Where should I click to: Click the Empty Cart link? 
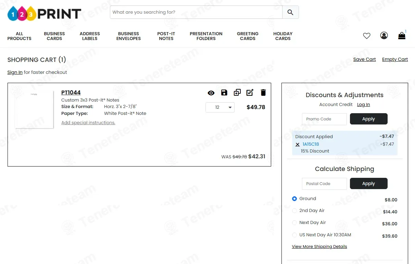395,60
